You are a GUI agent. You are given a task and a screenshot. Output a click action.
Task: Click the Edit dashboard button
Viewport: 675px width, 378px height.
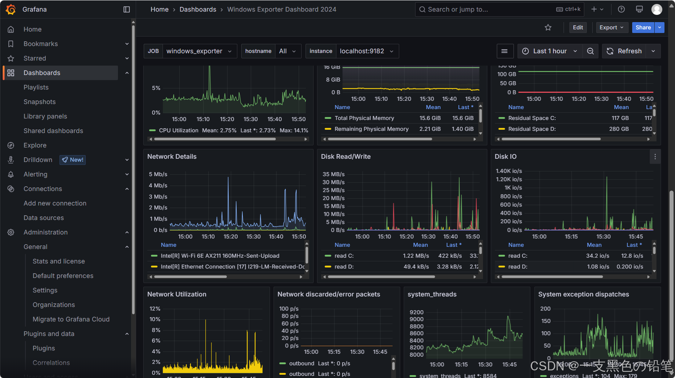click(578, 28)
